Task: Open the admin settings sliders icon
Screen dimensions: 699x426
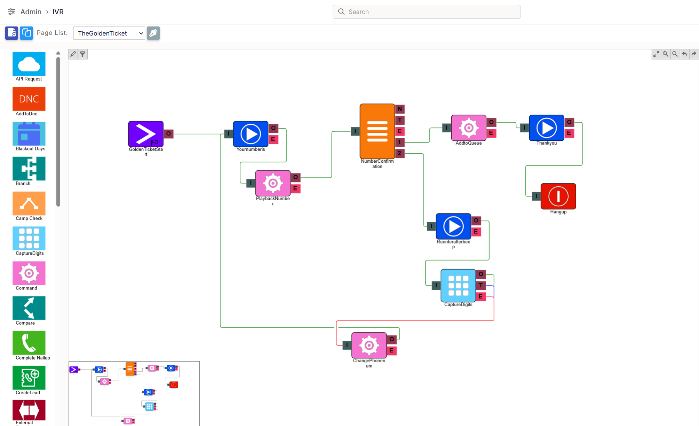Action: [11, 12]
